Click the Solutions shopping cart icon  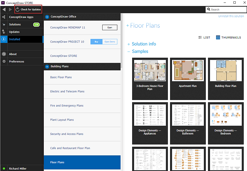tap(4, 25)
